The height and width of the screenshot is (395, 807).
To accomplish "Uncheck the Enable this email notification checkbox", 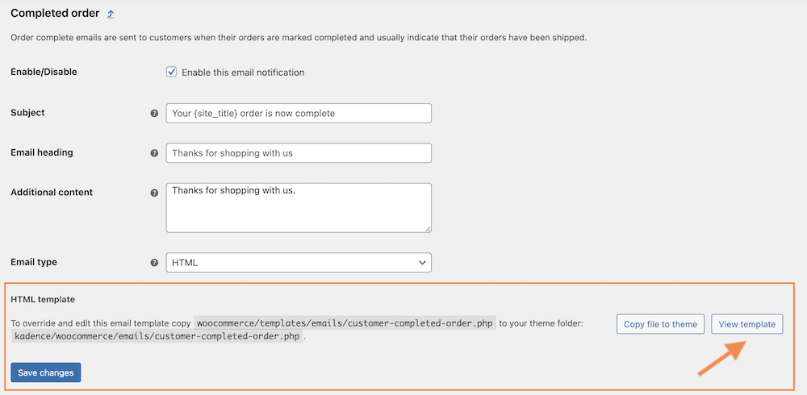I will tap(171, 72).
